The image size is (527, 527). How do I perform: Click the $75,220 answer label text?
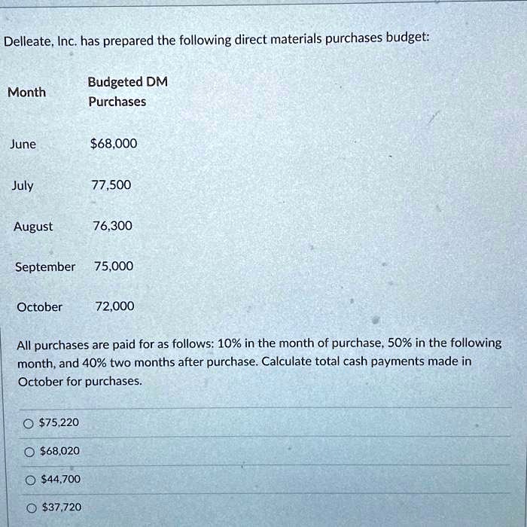coord(59,422)
